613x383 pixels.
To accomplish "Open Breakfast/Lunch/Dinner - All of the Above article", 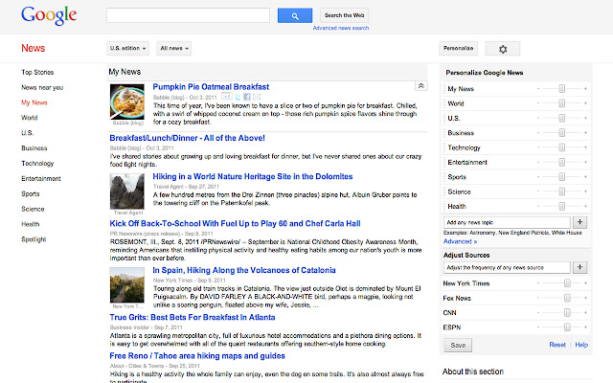I will (x=188, y=138).
